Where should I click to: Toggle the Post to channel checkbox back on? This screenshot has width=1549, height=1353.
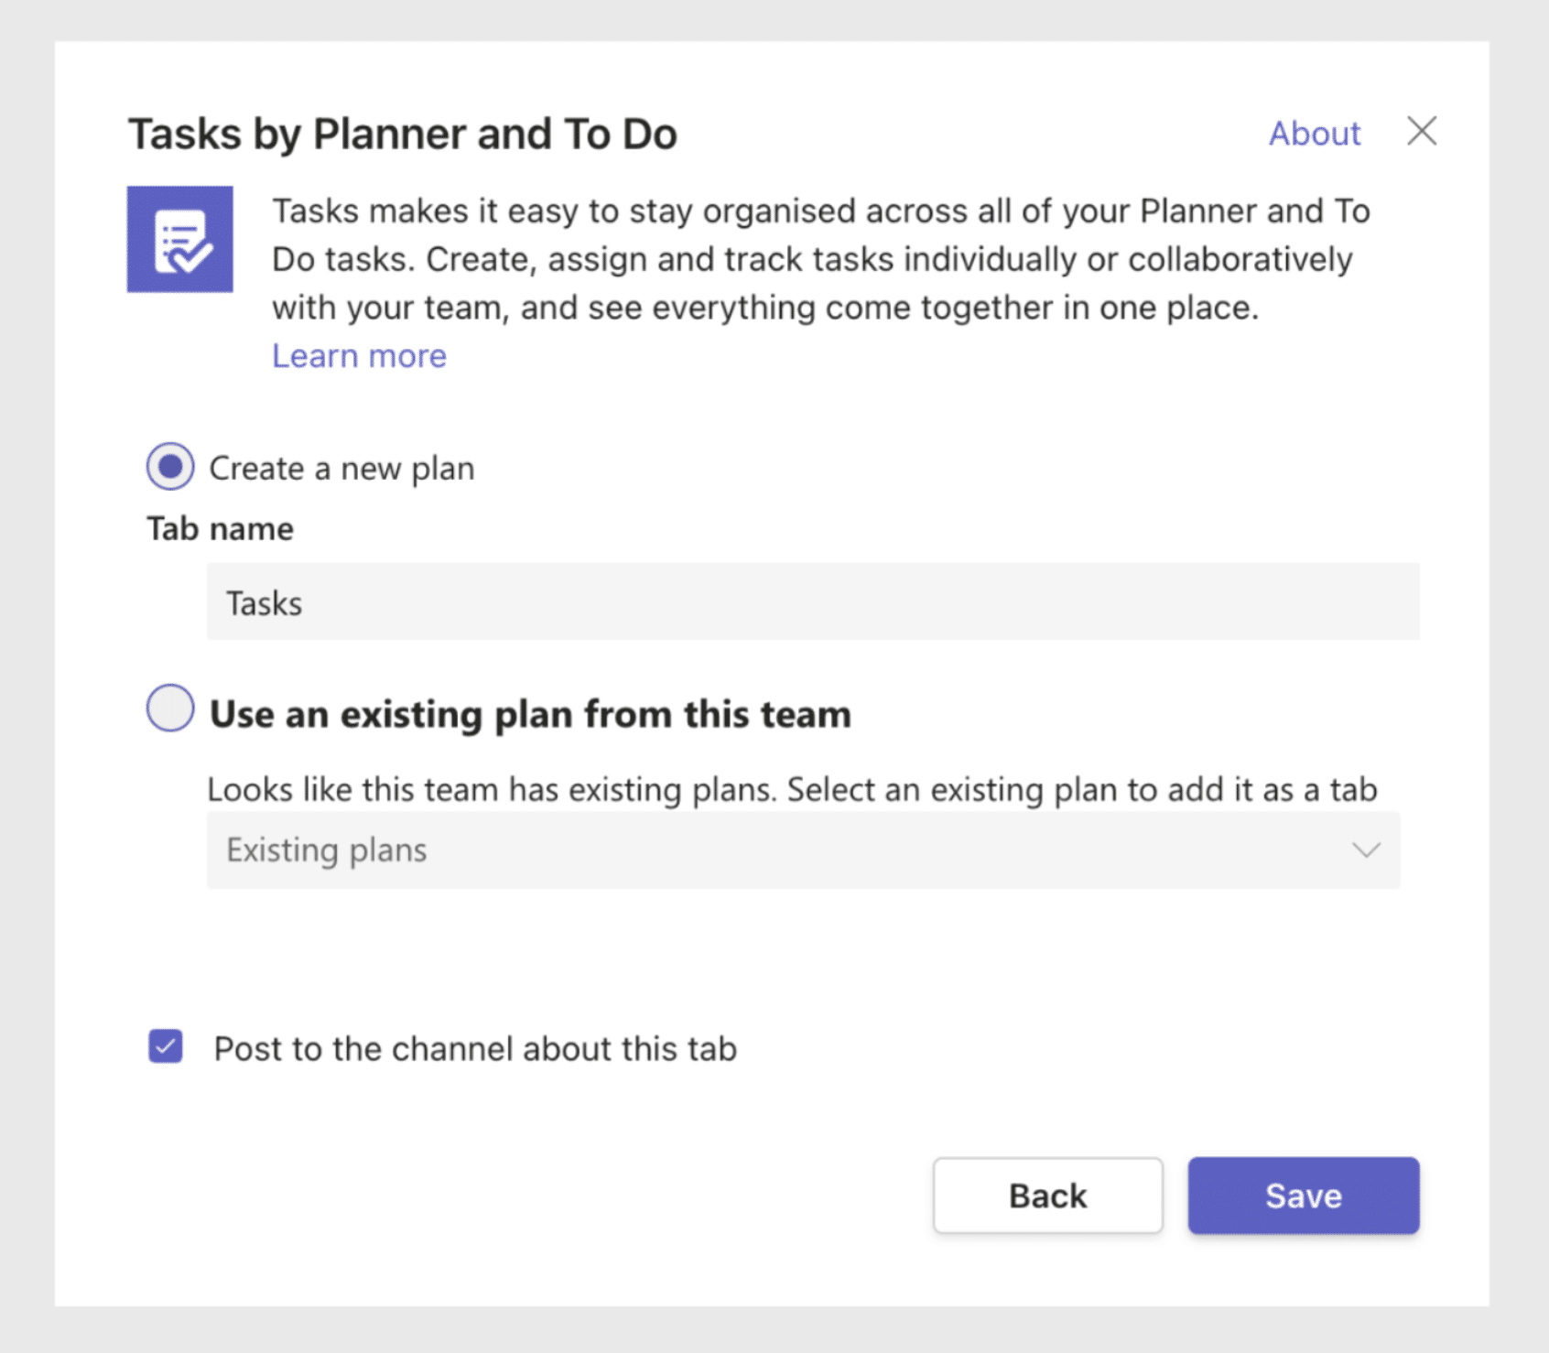[164, 1047]
